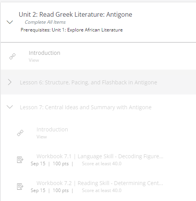Collapse Lesson 7 chevron arrow
196x201 pixels.
(x=10, y=107)
